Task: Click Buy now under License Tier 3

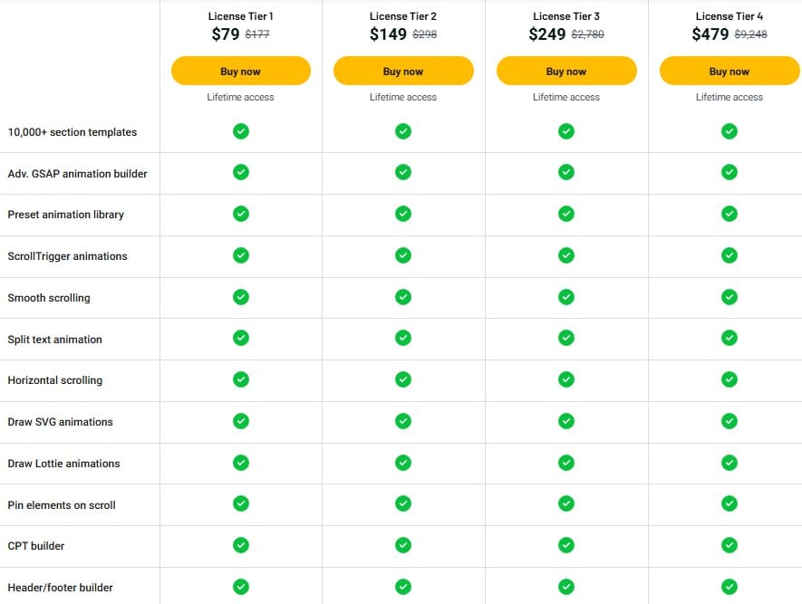Action: coord(566,70)
